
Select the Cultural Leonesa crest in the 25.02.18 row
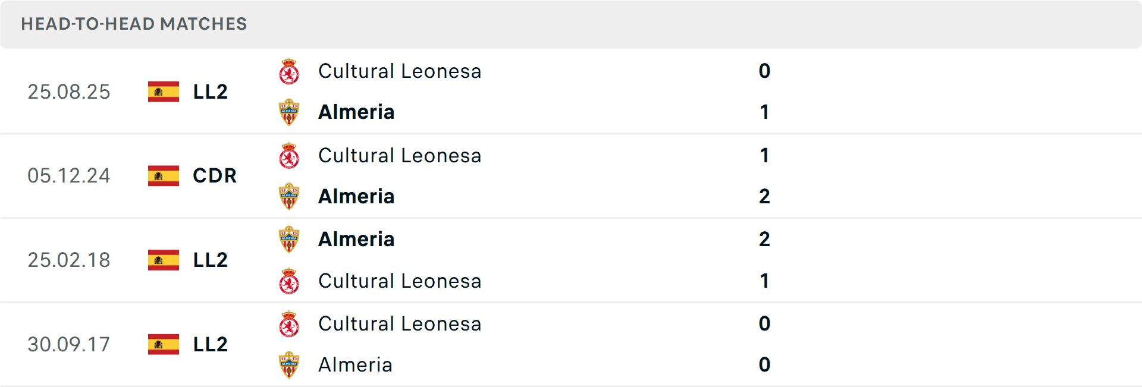pyautogui.click(x=289, y=281)
